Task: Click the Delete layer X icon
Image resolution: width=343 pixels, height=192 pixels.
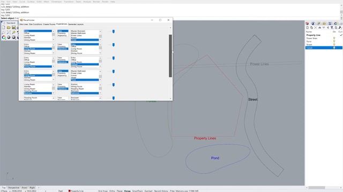Action: point(316,28)
